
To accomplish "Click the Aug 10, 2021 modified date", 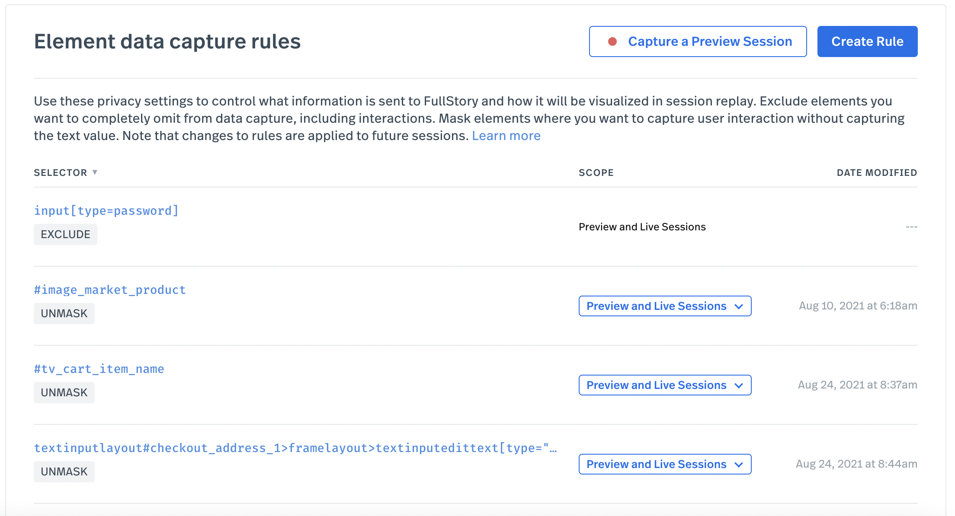I will [x=858, y=306].
